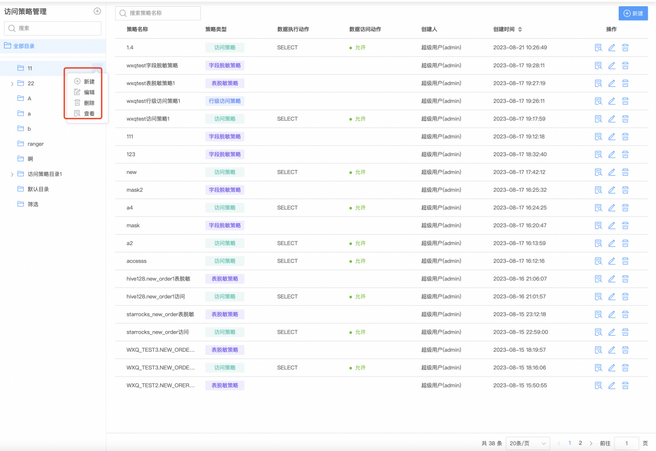656x451 pixels.
Task: Click policy name wxqtest访问策略1
Action: (x=148, y=119)
